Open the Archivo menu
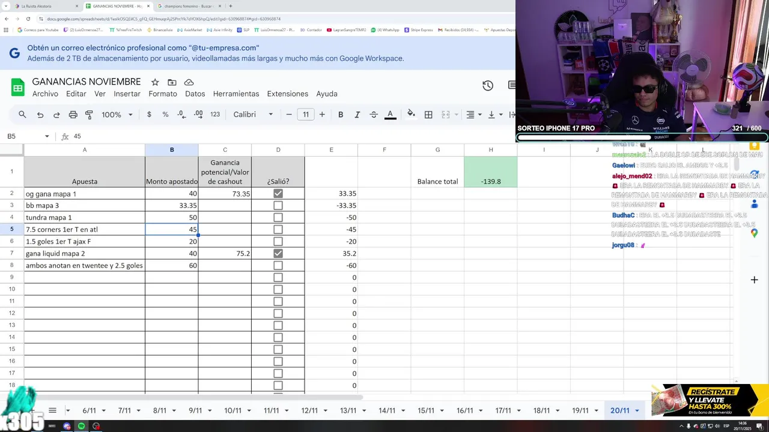 45,94
